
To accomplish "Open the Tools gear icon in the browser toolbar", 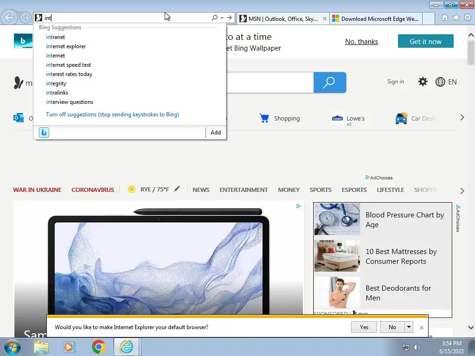I will point(468,18).
